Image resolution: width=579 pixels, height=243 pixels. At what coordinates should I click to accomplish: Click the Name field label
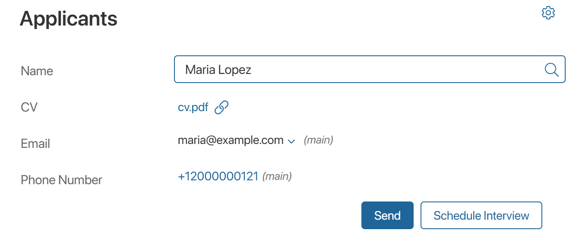[x=37, y=71]
